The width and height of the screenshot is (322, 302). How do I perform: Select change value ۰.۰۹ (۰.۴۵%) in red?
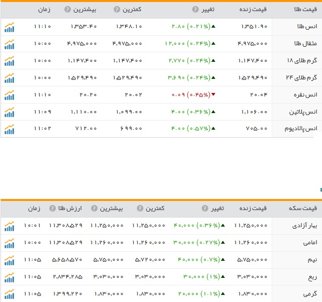191,95
